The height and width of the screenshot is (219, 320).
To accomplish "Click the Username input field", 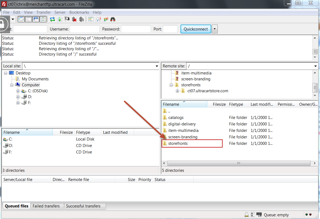I will click(x=85, y=29).
